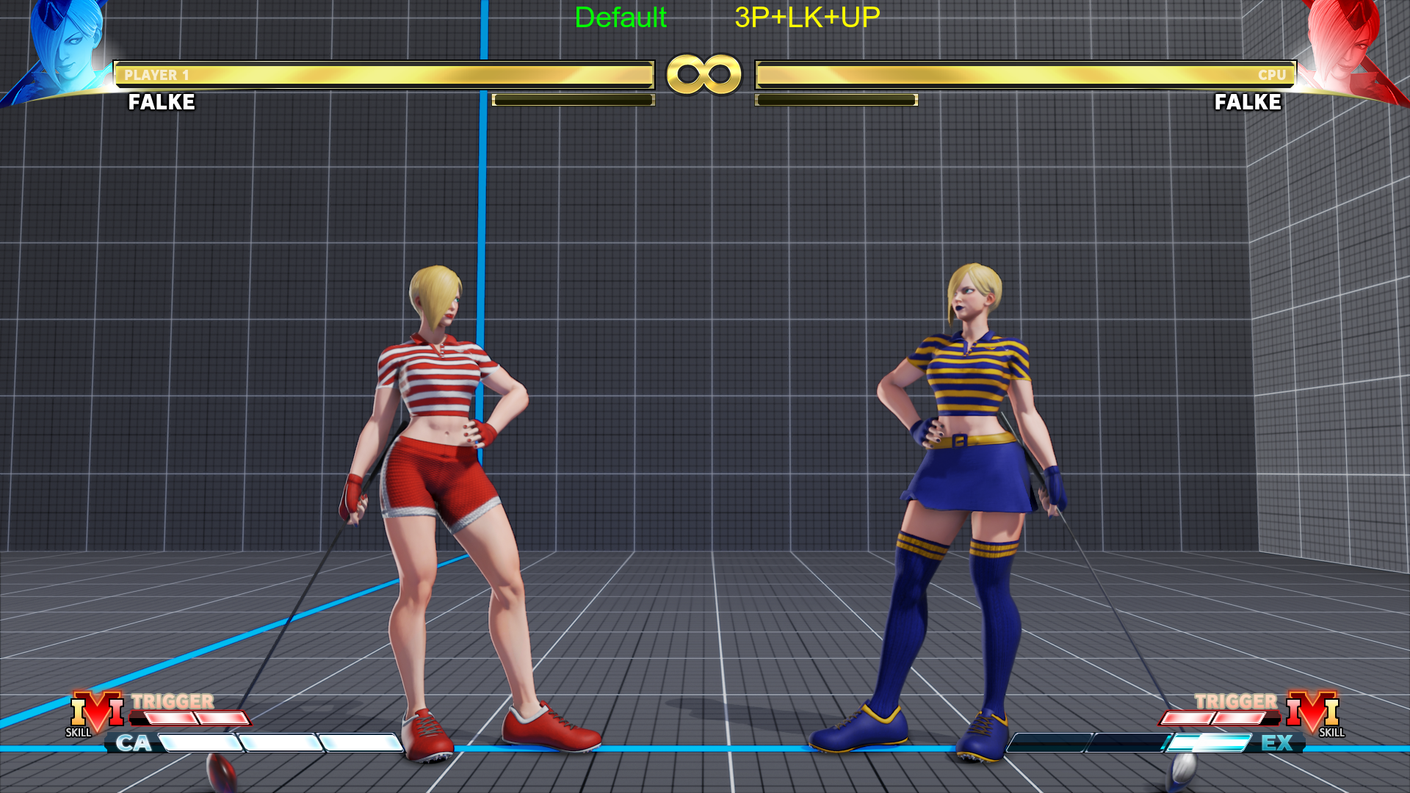Click the CPU's stun gauge under health bar

(x=836, y=100)
